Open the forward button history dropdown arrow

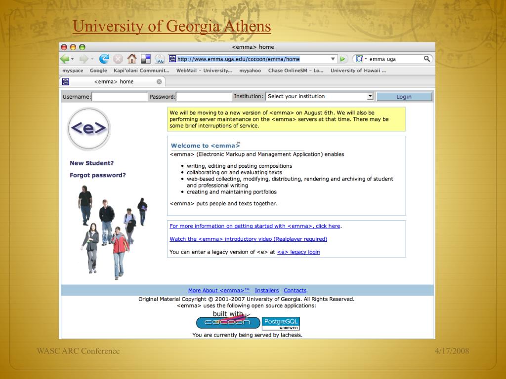(x=92, y=59)
